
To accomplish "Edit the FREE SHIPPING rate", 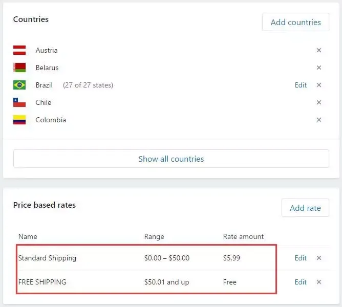I will click(x=301, y=282).
